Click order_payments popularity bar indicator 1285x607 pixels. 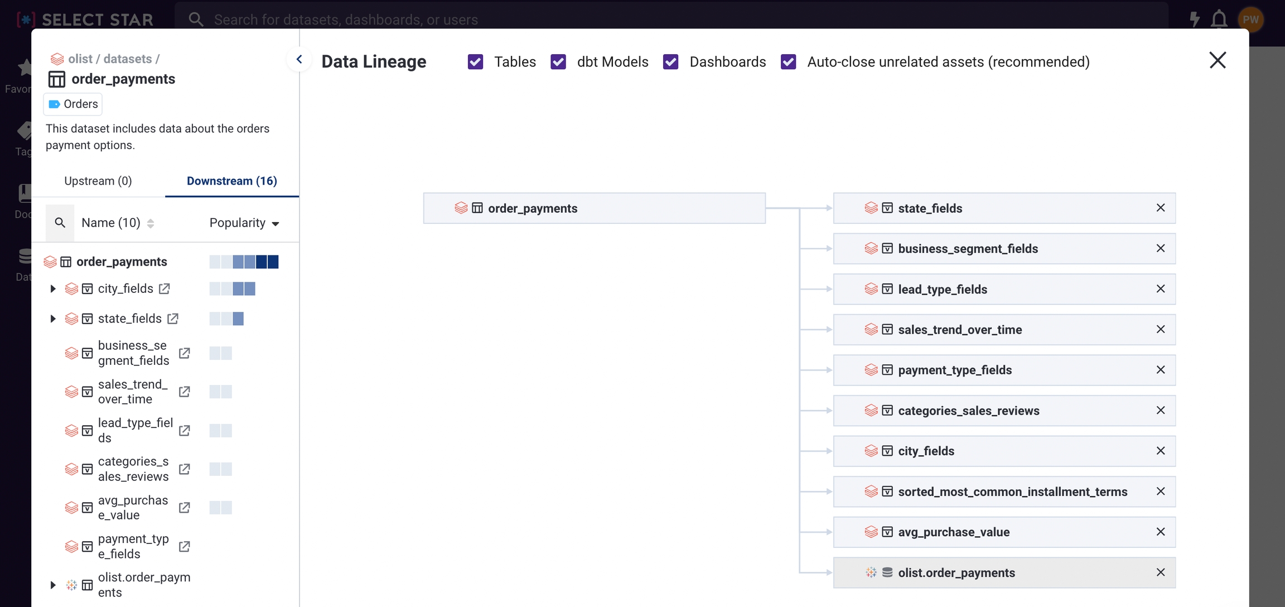coord(244,262)
